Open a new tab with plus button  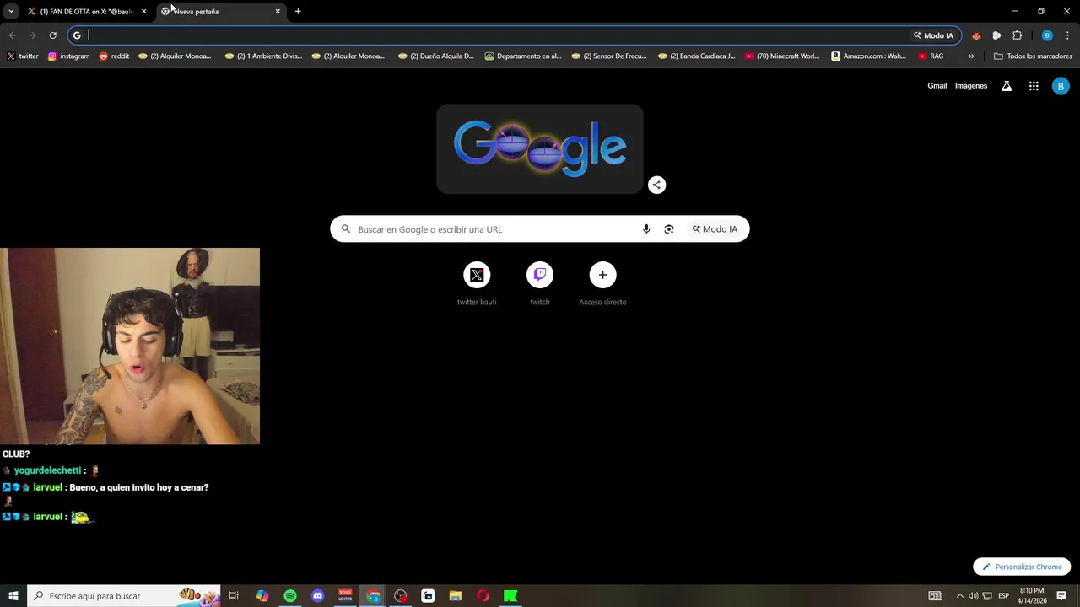point(298,12)
